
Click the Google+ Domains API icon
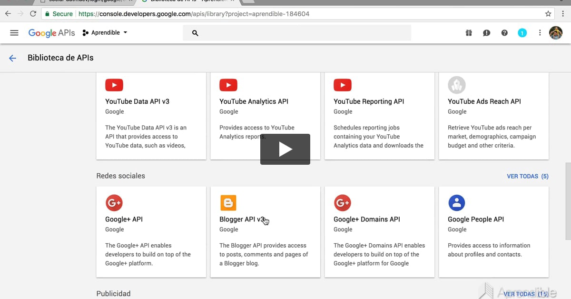click(x=343, y=203)
